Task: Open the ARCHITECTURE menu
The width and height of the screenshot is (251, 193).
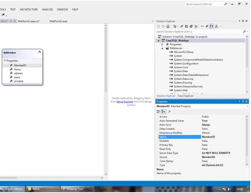Action: tap(29, 10)
